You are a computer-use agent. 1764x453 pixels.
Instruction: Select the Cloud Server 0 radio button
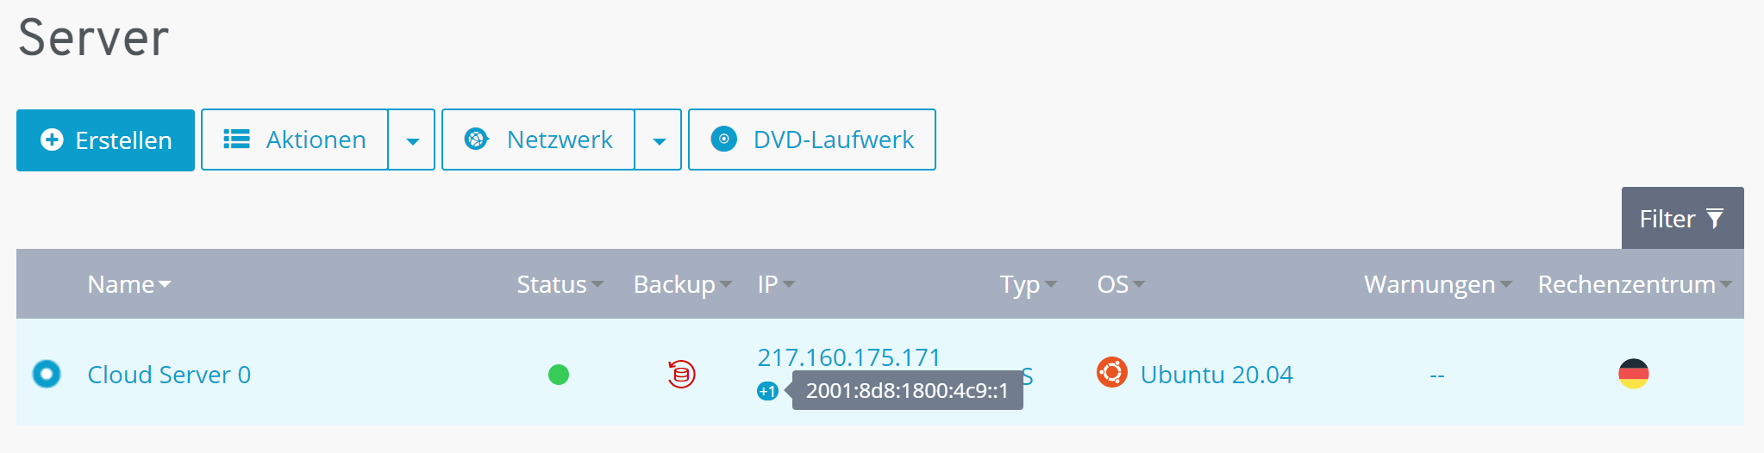click(47, 374)
